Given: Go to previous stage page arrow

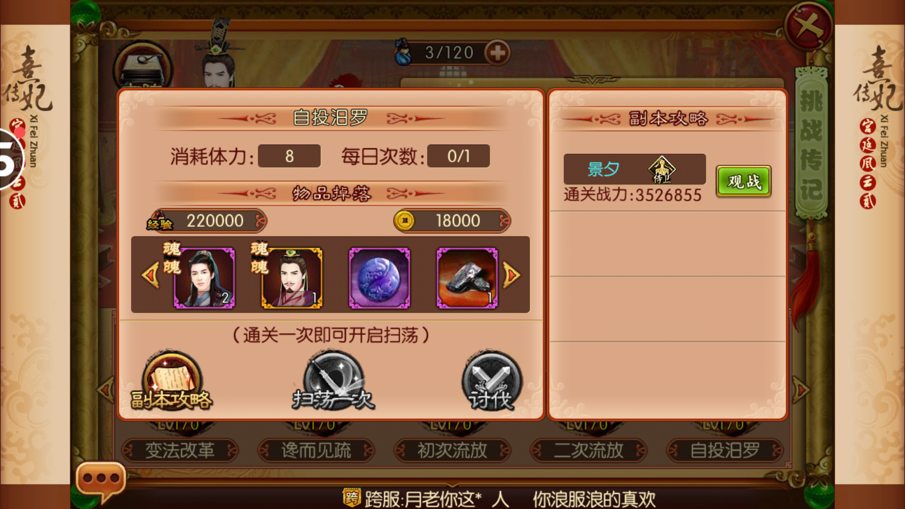Looking at the screenshot, I should tap(105, 390).
